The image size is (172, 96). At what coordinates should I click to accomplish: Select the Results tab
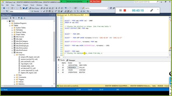[61, 60]
